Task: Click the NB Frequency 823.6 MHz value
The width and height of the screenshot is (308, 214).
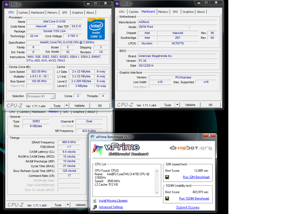Action: coord(89,131)
